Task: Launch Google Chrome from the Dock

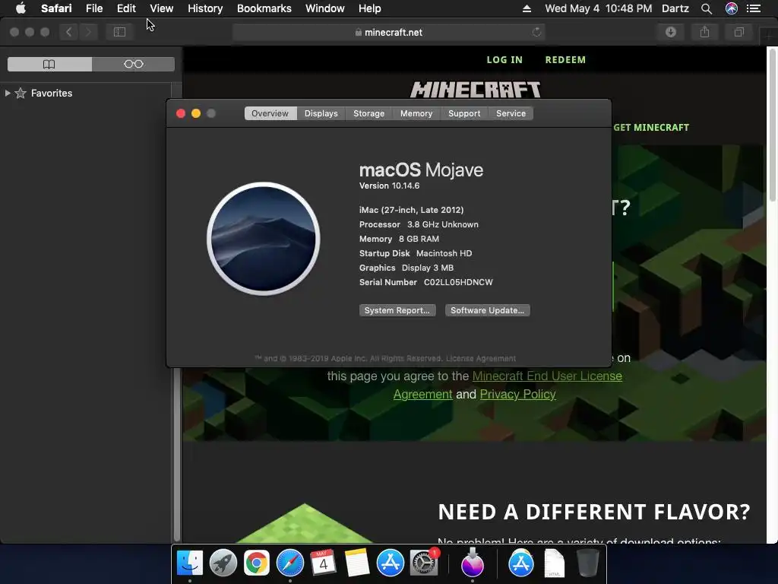Action: point(256,563)
